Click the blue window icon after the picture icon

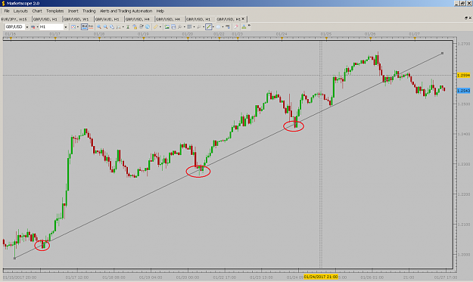(x=173, y=26)
